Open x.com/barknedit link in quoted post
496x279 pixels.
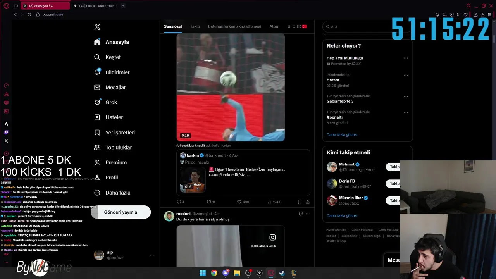(x=229, y=174)
